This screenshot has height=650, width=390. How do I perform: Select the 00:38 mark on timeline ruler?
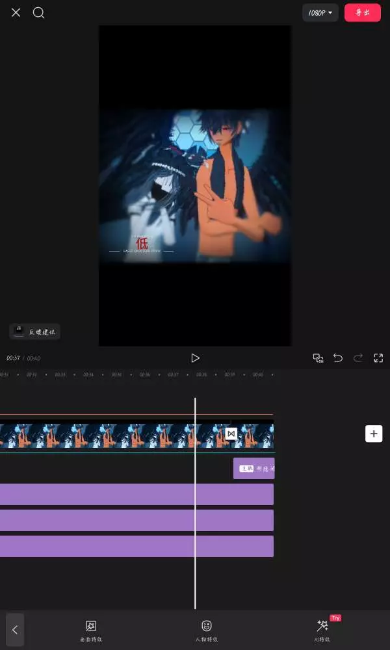pyautogui.click(x=201, y=375)
